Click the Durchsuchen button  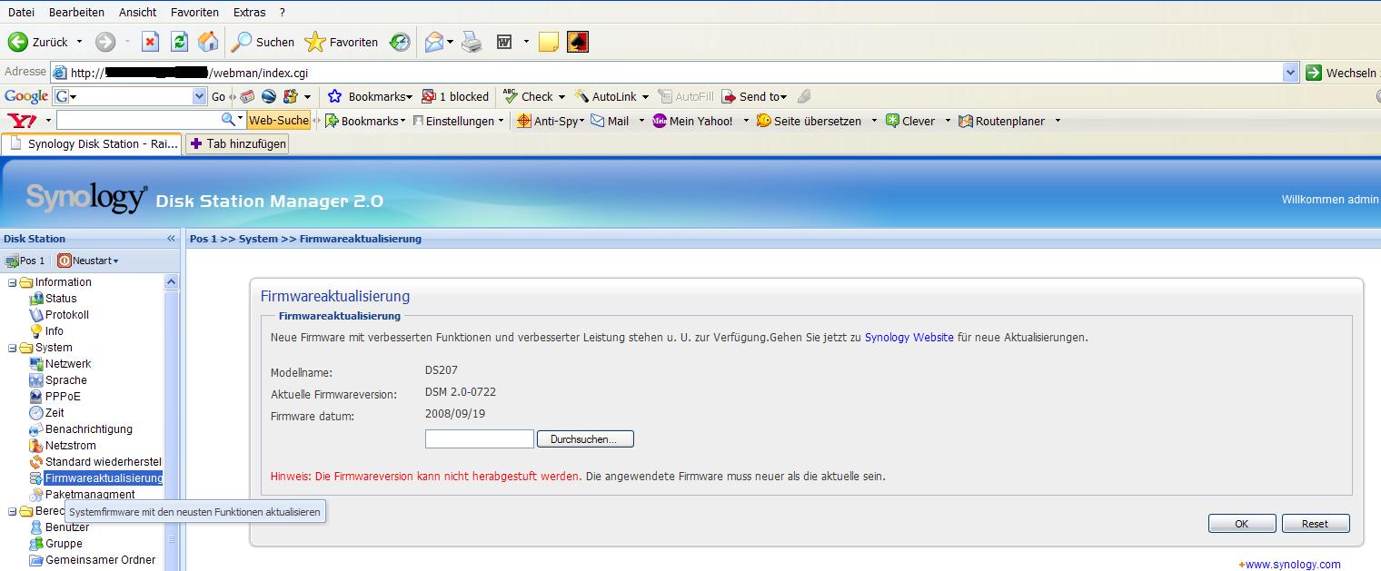click(585, 439)
